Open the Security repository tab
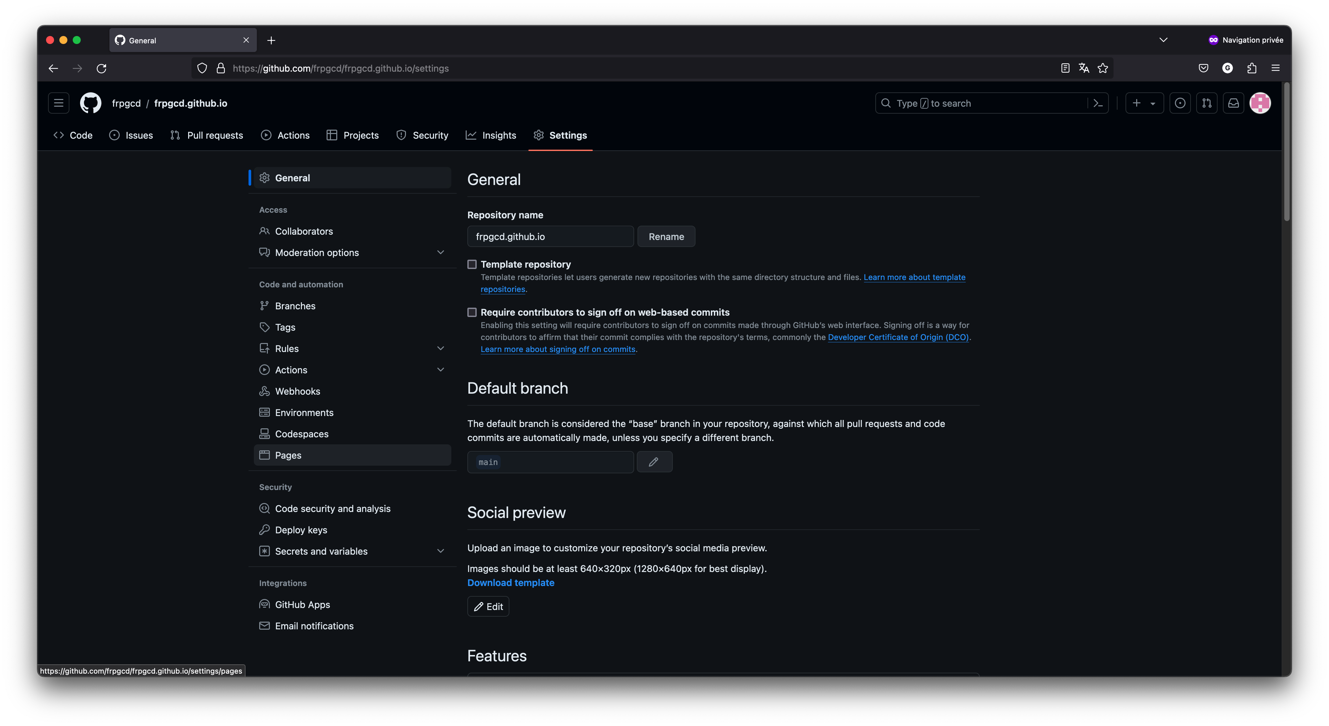The width and height of the screenshot is (1329, 726). pos(422,135)
